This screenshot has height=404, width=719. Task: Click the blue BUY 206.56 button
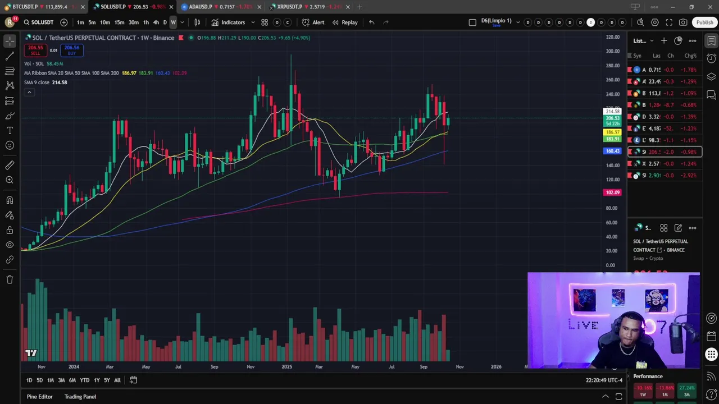(71, 50)
